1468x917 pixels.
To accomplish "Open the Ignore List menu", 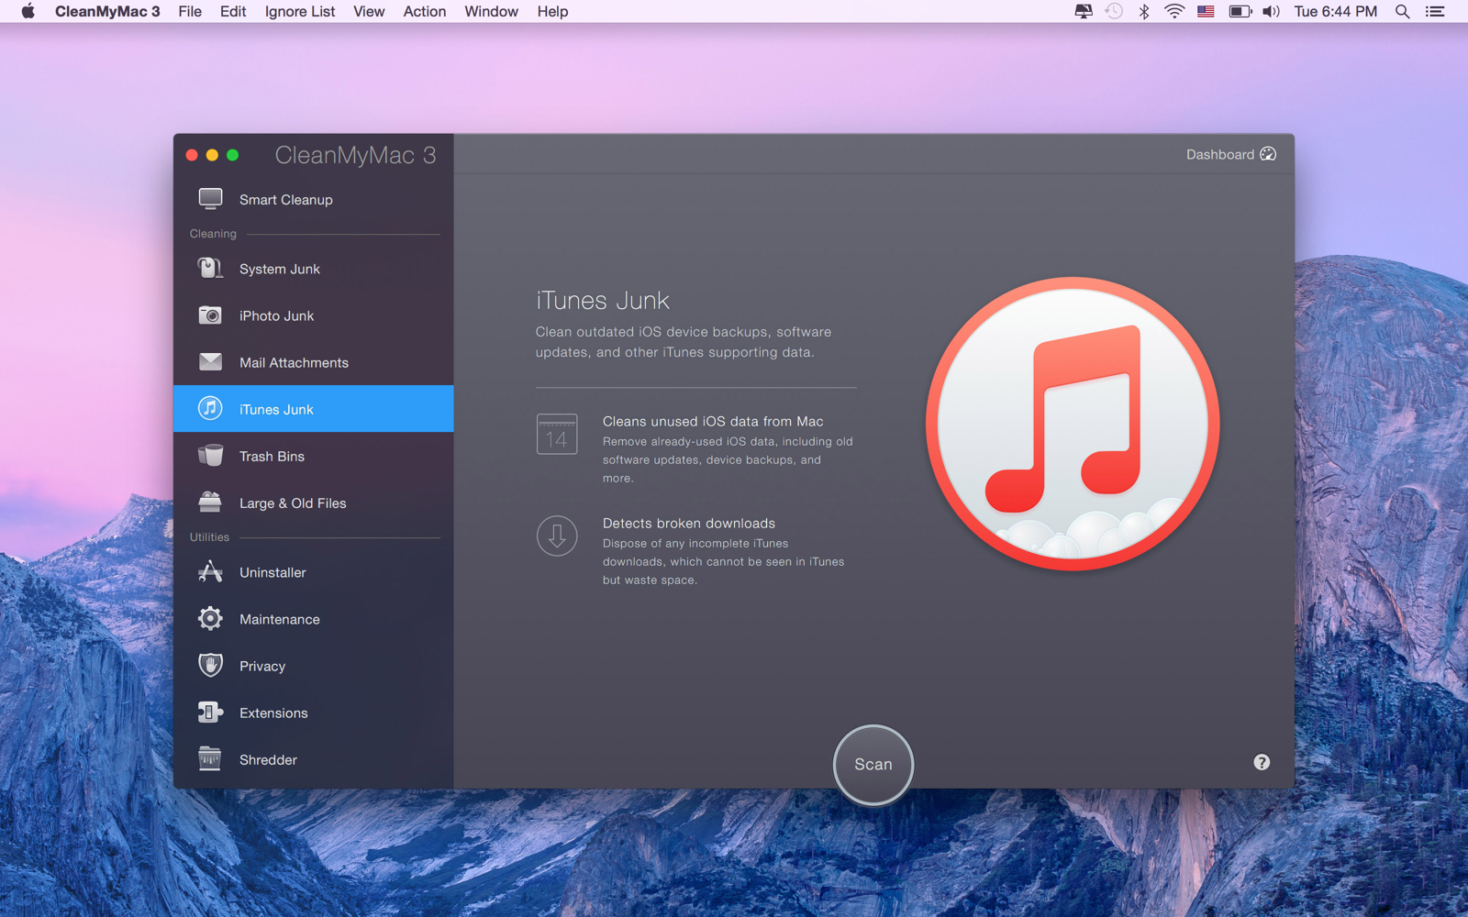I will click(300, 11).
